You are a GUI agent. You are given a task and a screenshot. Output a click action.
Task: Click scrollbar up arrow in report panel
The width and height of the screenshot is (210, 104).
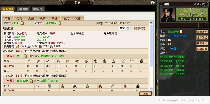point(151,22)
